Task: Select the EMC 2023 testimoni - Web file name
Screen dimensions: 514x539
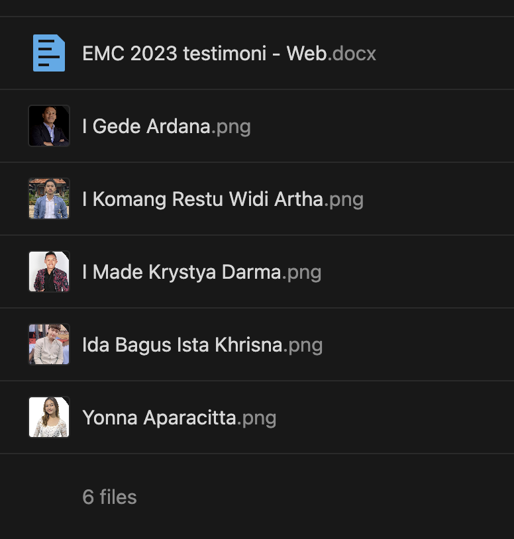Action: [205, 54]
